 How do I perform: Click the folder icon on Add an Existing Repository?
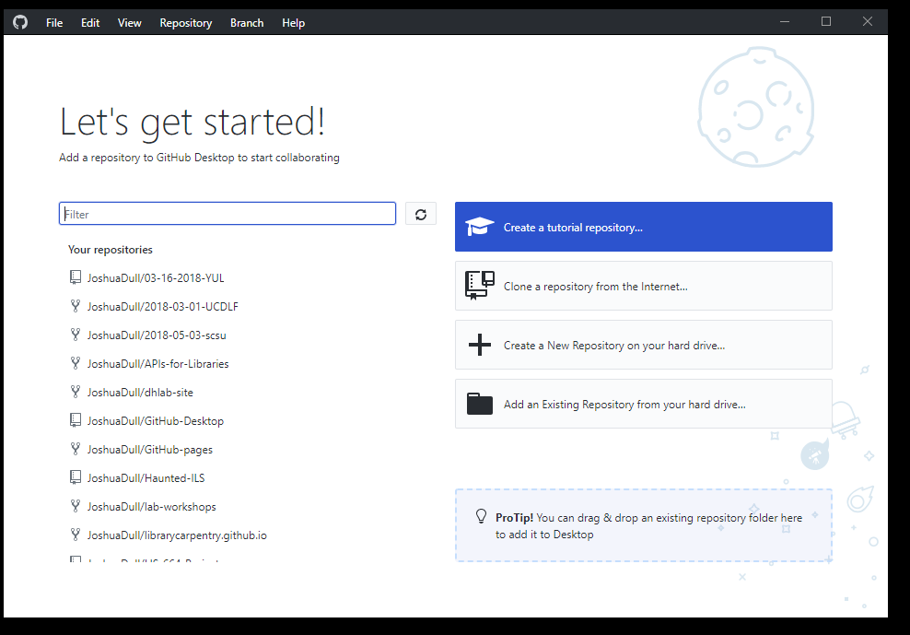479,403
